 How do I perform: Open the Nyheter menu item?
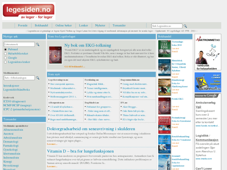pyautogui.click(x=100, y=26)
